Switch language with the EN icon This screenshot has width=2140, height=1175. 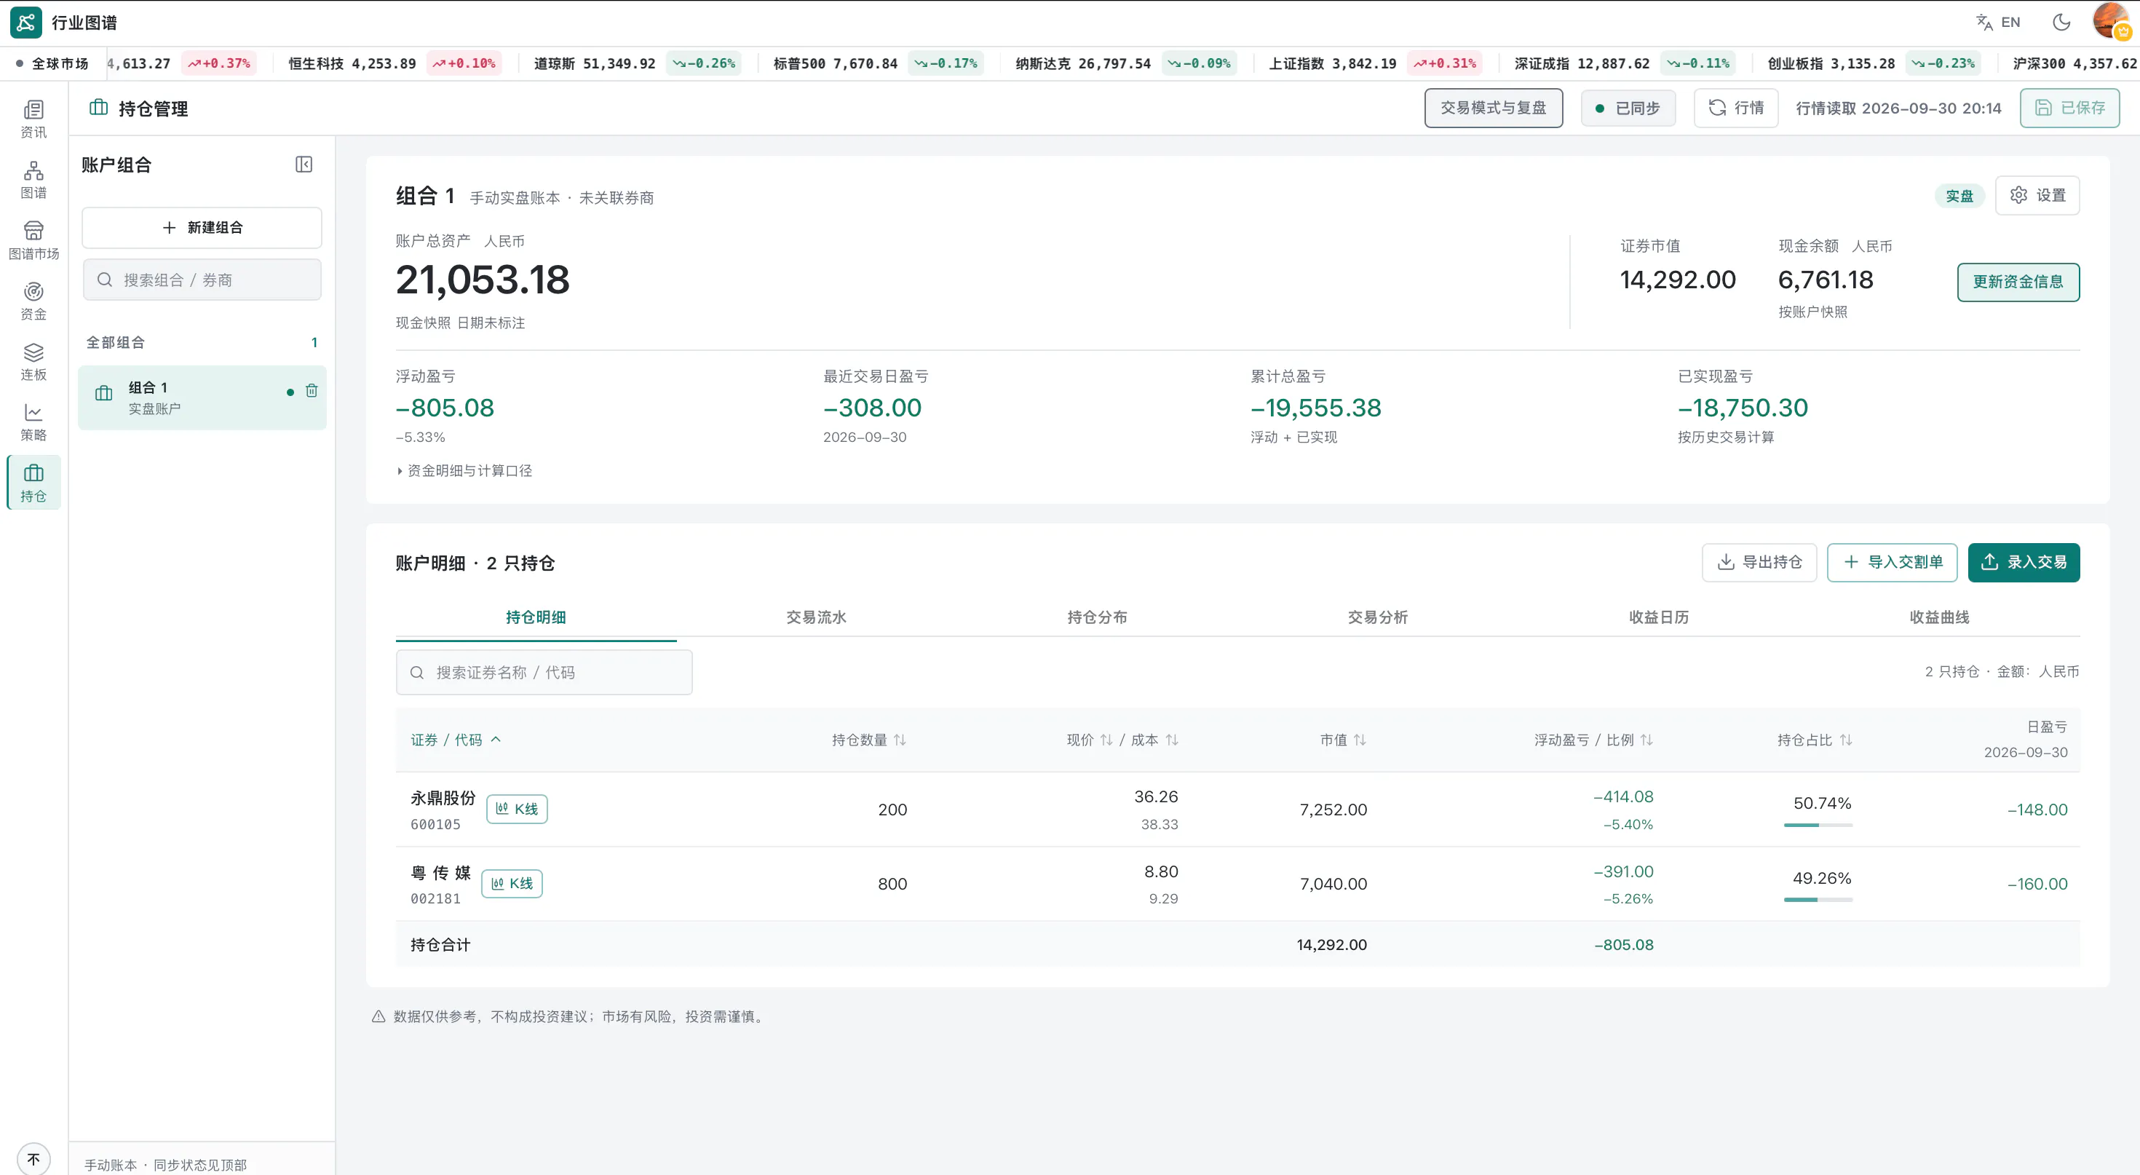pyautogui.click(x=1998, y=23)
